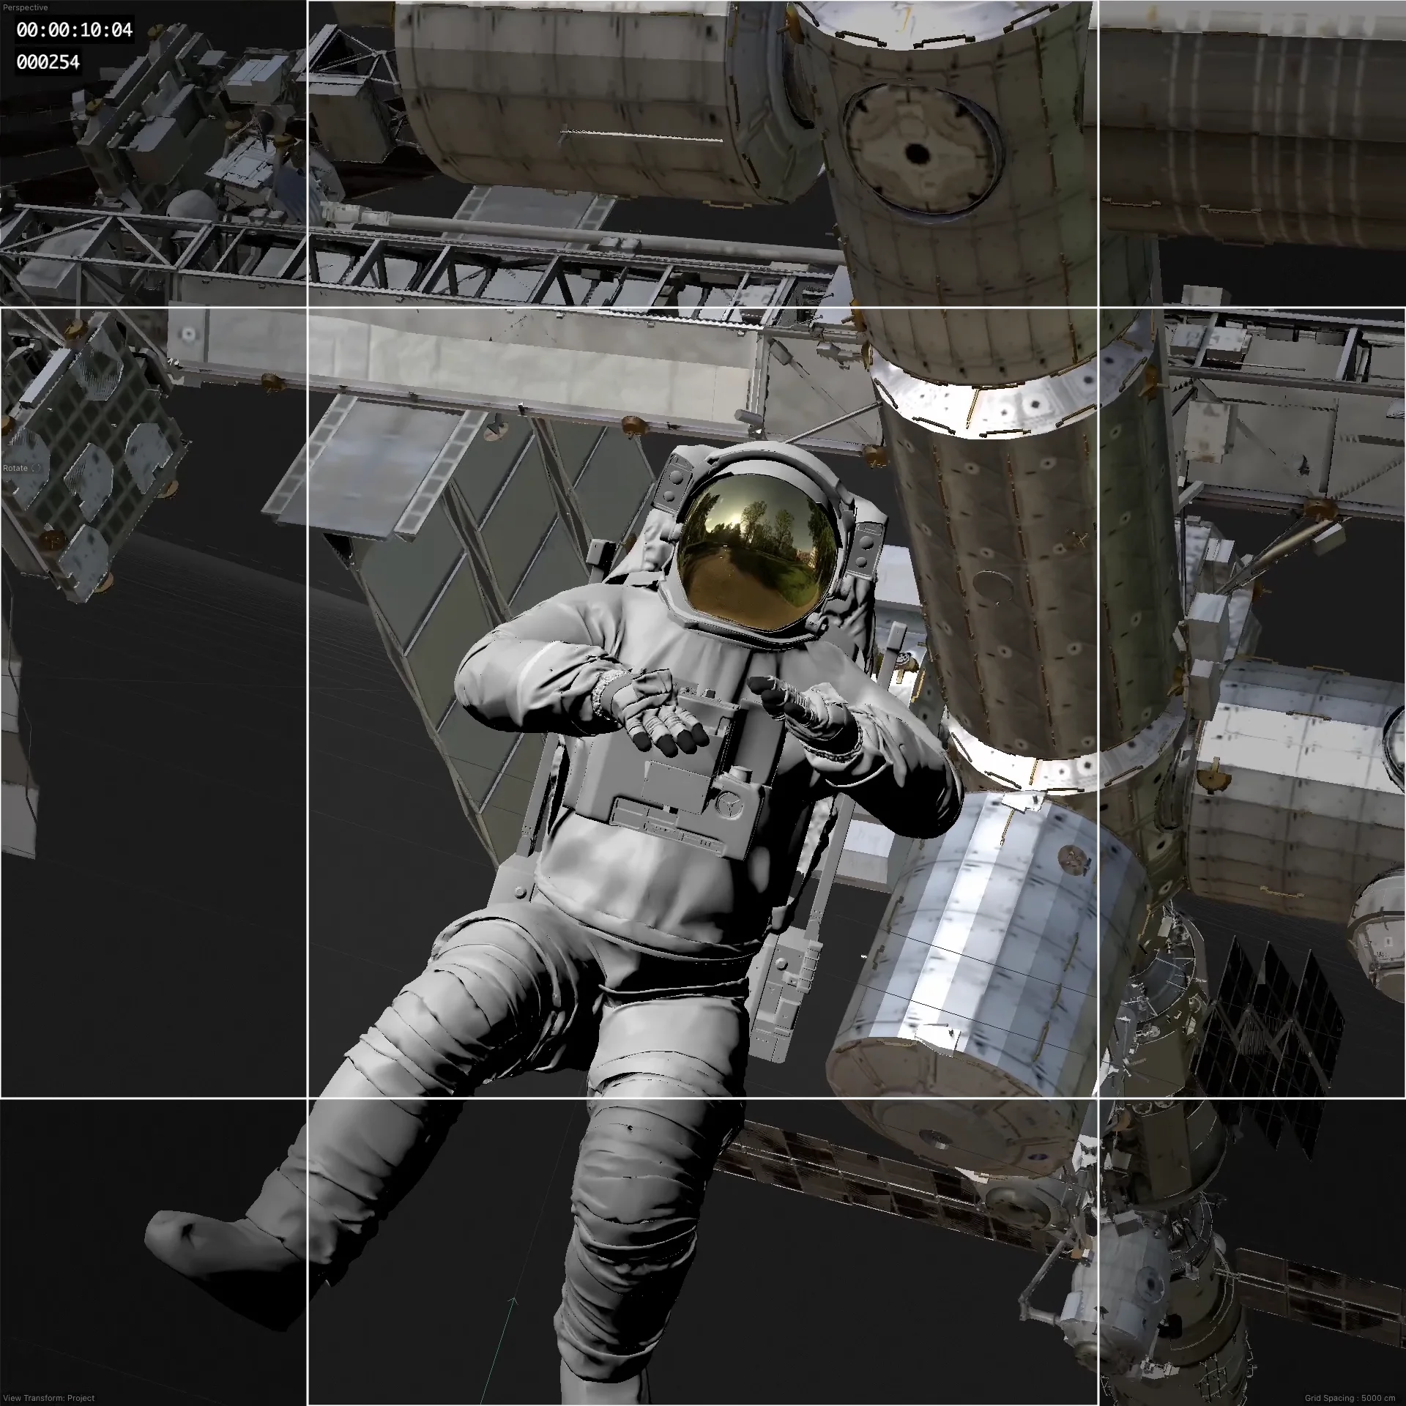Image resolution: width=1406 pixels, height=1406 pixels.
Task: Click the View Transform: Project status label
Action: coord(48,1397)
